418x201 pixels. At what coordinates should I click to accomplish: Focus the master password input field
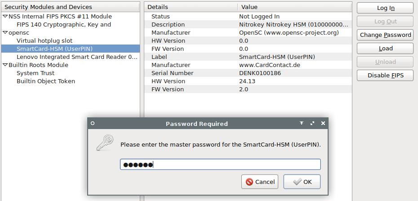click(220, 165)
